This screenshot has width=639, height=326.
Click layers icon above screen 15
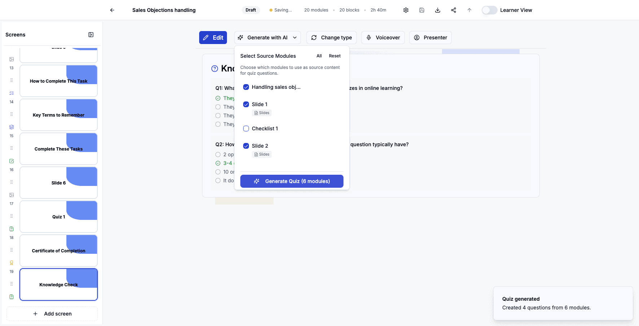[x=12, y=127]
